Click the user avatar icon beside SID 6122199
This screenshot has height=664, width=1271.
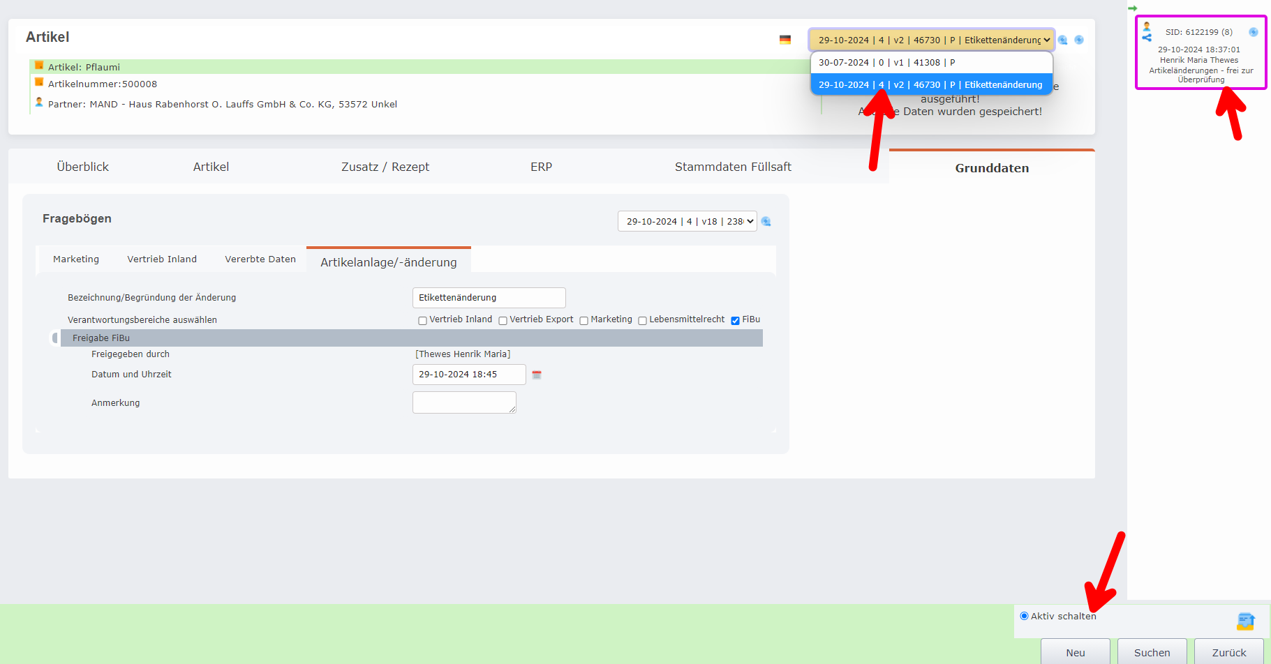click(1147, 25)
